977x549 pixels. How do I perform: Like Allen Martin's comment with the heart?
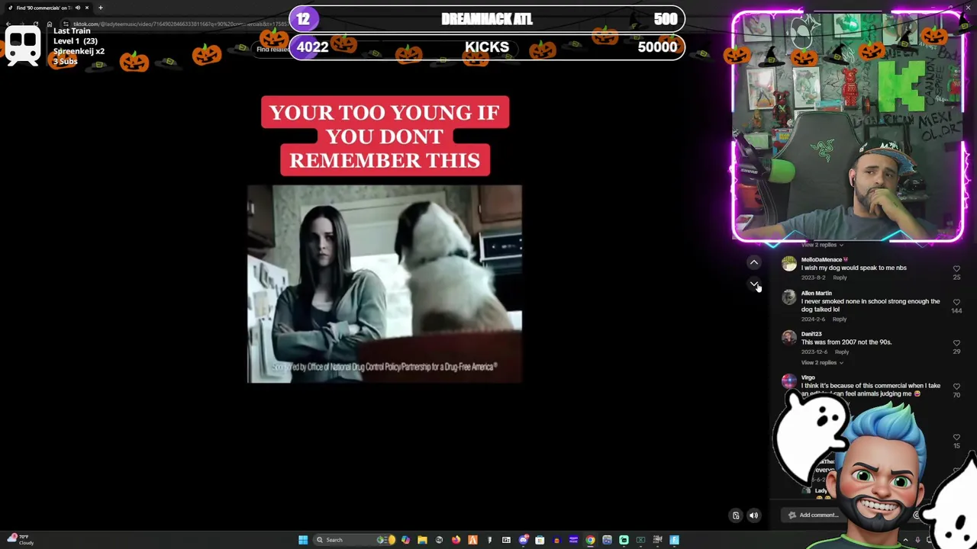click(956, 302)
